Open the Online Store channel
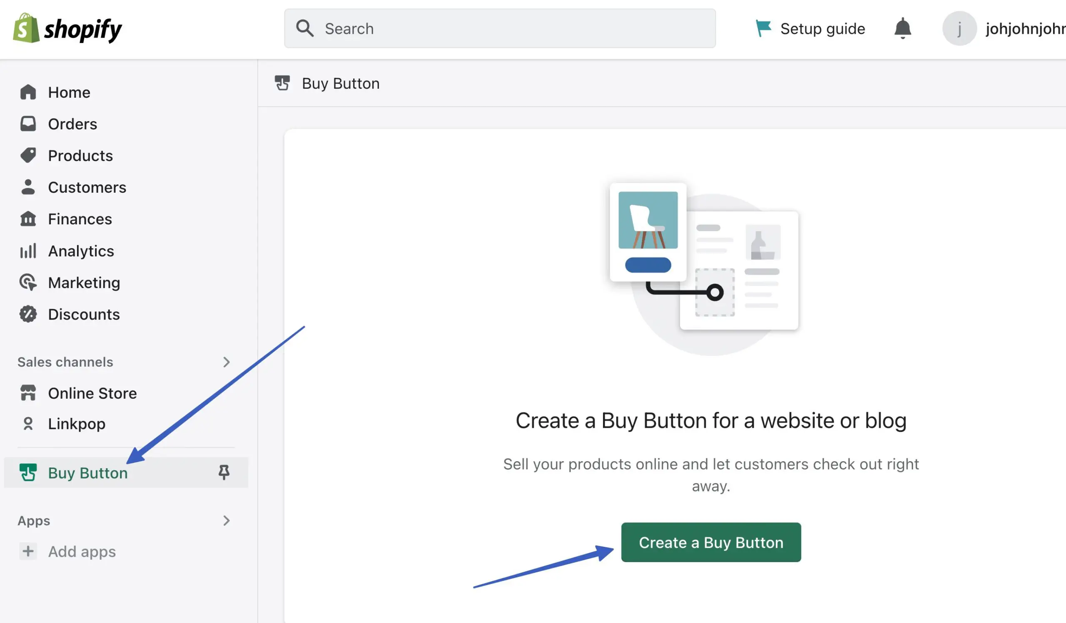 tap(92, 393)
